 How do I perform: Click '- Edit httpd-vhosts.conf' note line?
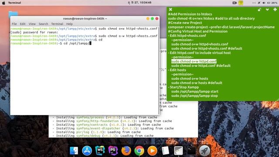pyautogui.click(x=187, y=36)
